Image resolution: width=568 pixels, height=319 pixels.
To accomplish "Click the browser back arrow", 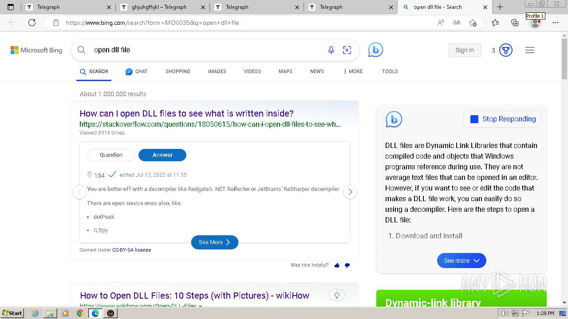I will [12, 23].
